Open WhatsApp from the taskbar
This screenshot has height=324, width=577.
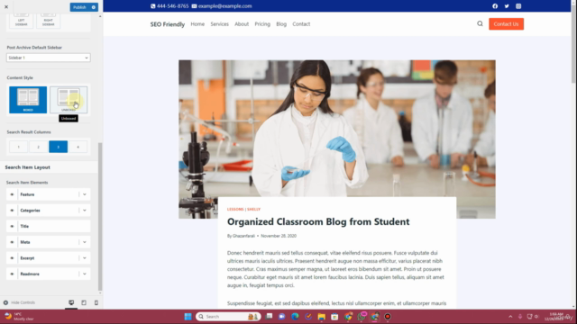tap(362, 317)
